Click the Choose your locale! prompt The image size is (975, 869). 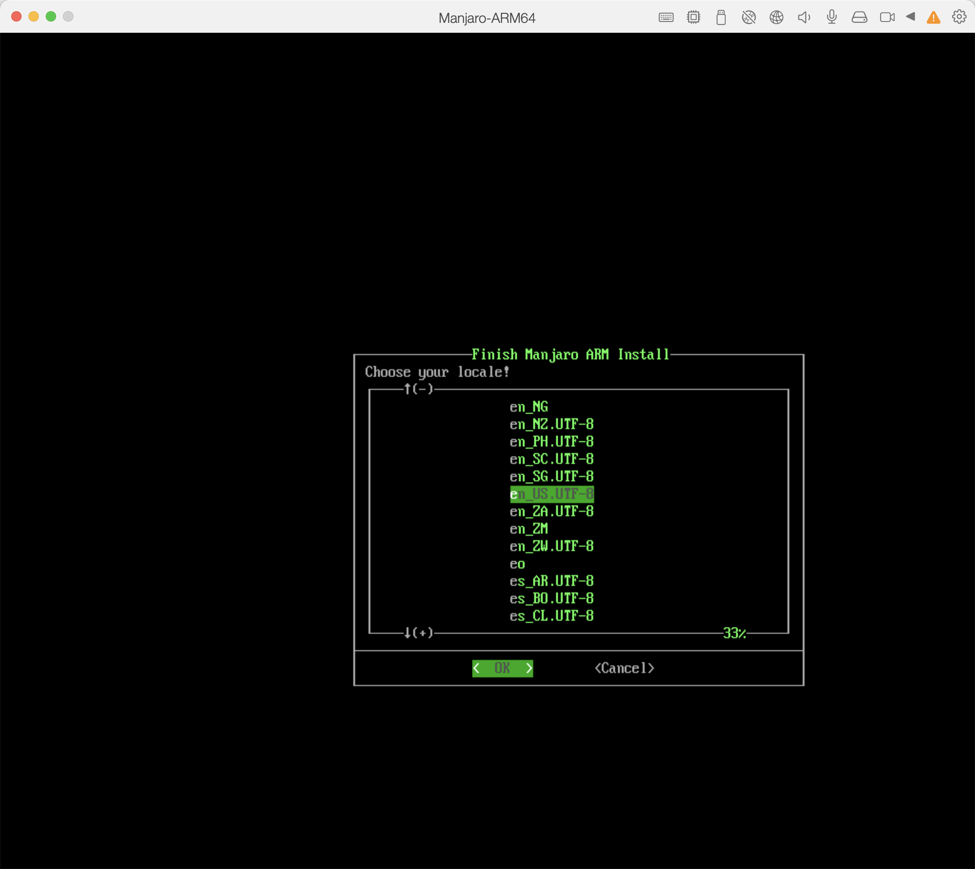tap(437, 372)
